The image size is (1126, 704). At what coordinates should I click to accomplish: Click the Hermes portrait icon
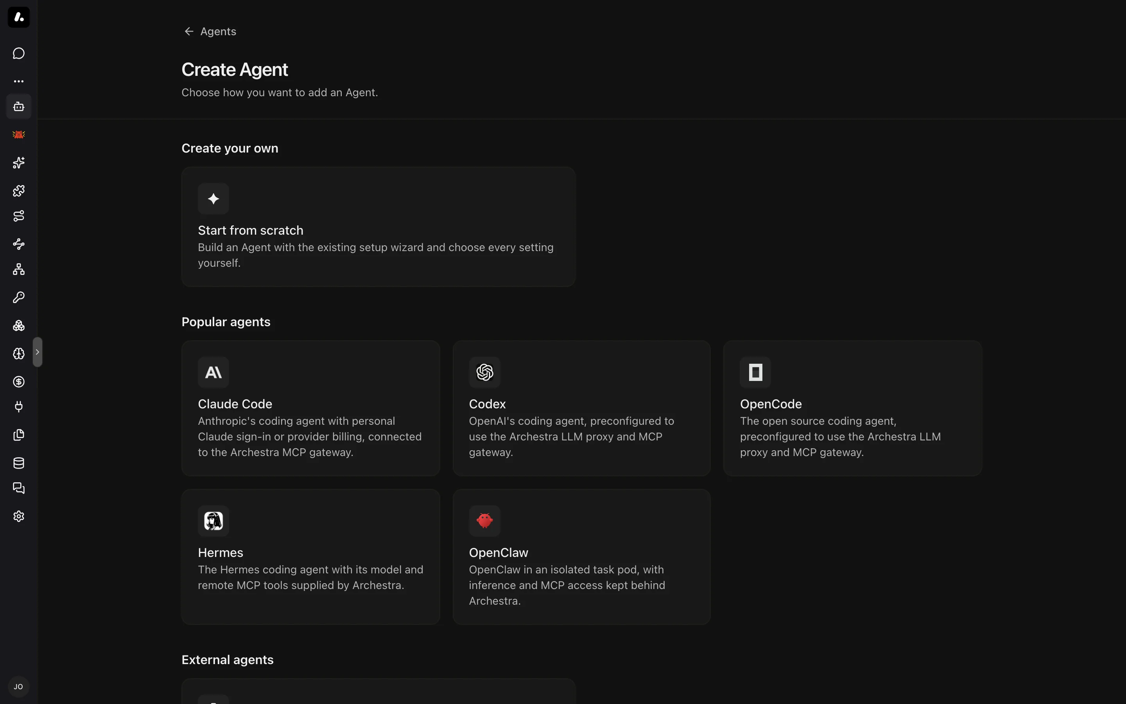coord(213,521)
